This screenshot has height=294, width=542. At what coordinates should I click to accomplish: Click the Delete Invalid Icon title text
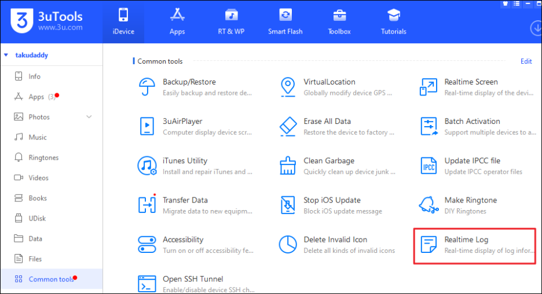(x=335, y=240)
